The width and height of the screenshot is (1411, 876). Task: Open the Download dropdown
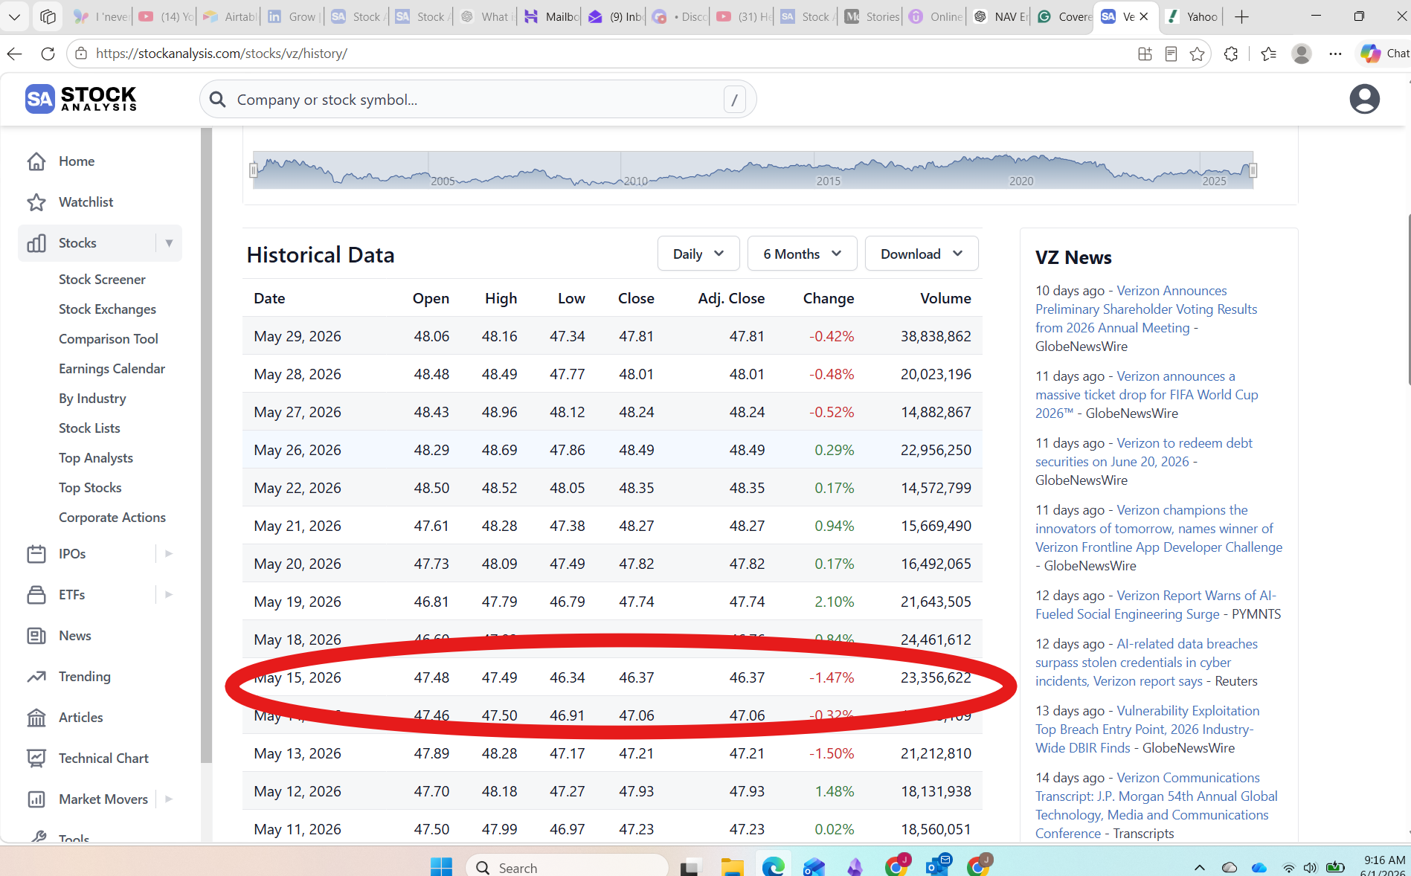click(x=922, y=254)
